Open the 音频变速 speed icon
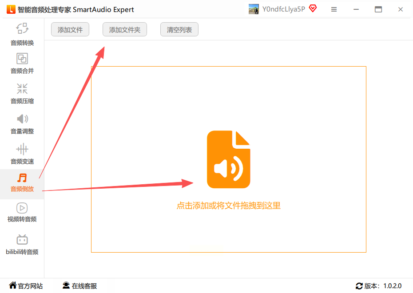 tap(22, 149)
